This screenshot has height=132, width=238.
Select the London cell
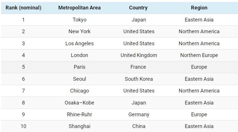tap(79, 55)
